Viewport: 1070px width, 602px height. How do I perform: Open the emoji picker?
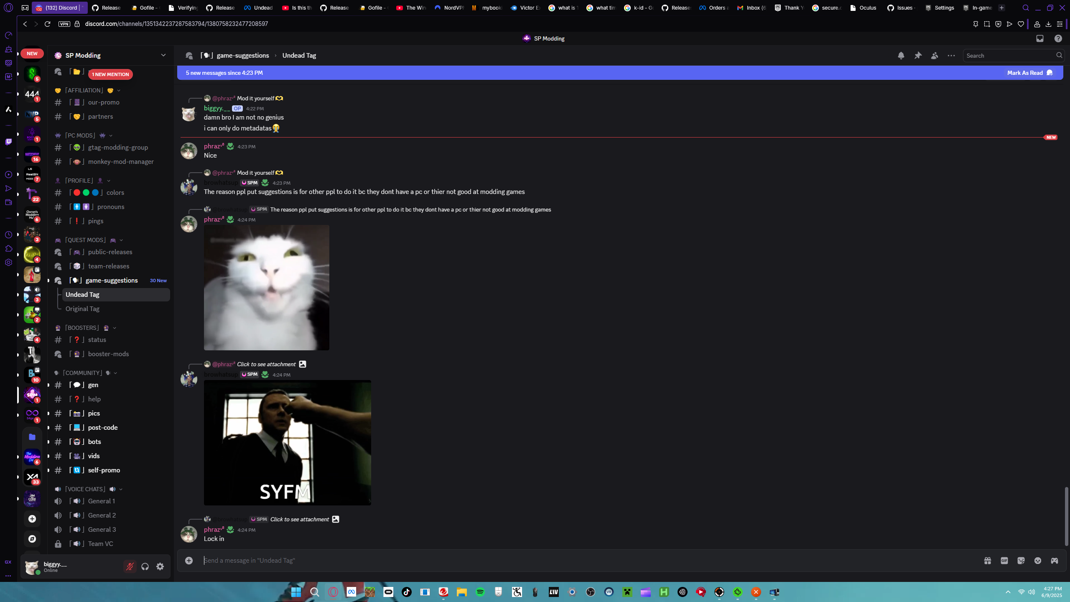1038,561
